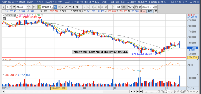This screenshot has height=94, width=201.
Task: Select daily (일) period button
Action: (x=55, y=7)
